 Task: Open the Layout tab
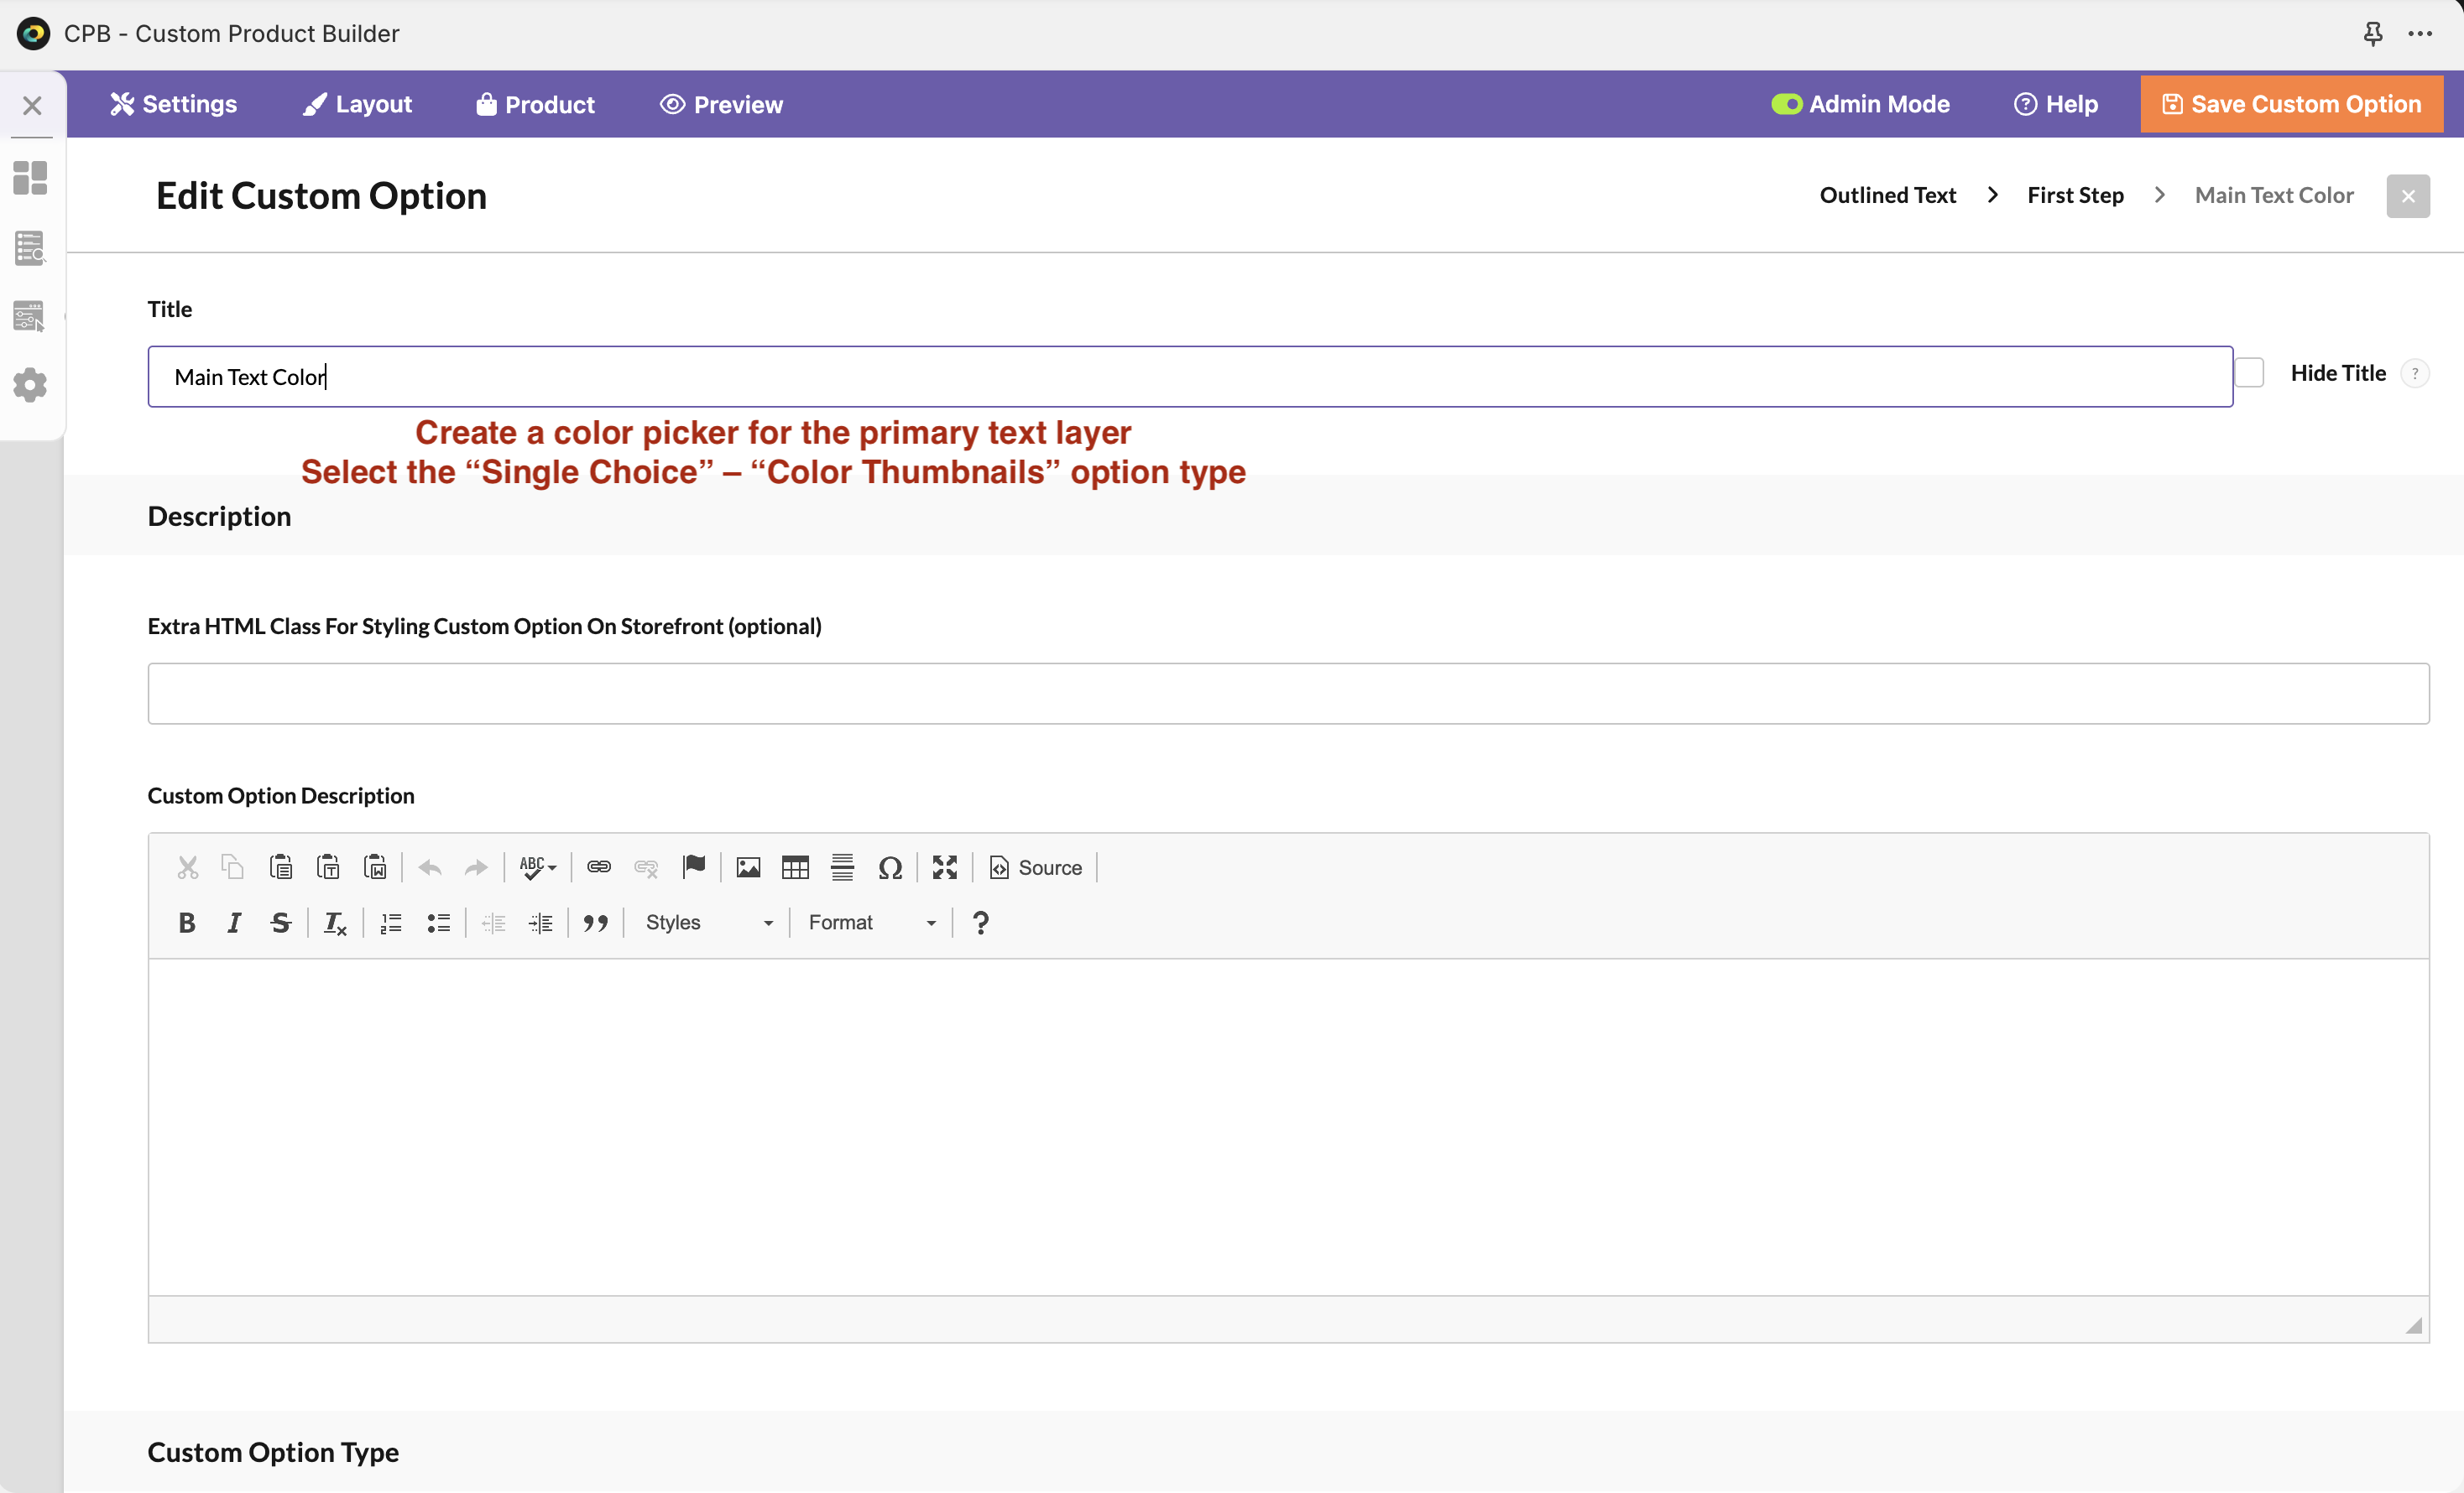[x=358, y=104]
